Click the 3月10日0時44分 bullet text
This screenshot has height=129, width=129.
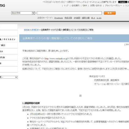(61, 114)
